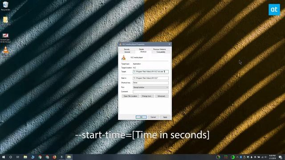Switch to the General tab
Viewport: 285px width, 160px height.
coord(127,52)
